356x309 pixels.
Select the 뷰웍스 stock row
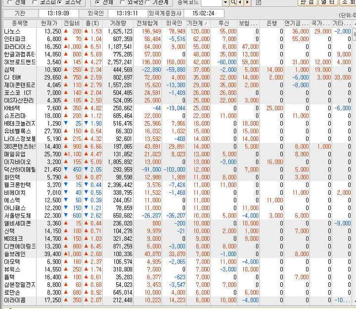pos(178,269)
